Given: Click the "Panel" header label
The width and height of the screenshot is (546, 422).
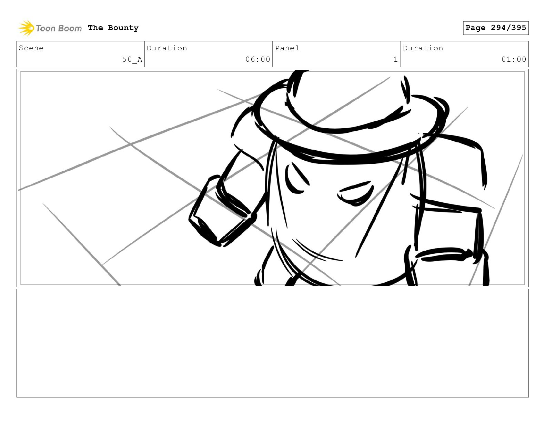Looking at the screenshot, I should click(x=287, y=48).
